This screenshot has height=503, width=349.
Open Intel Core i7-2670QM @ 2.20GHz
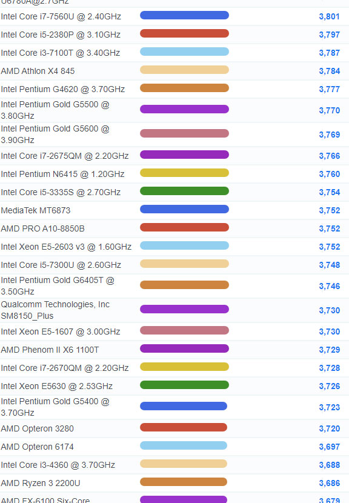[x=65, y=368]
